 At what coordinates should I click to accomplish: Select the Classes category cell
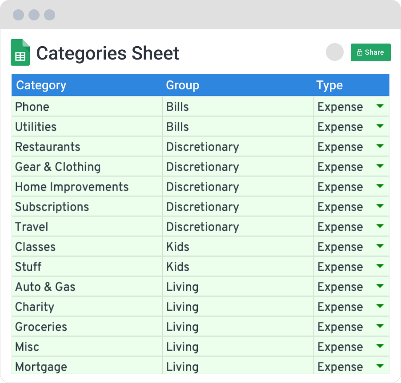pos(87,247)
